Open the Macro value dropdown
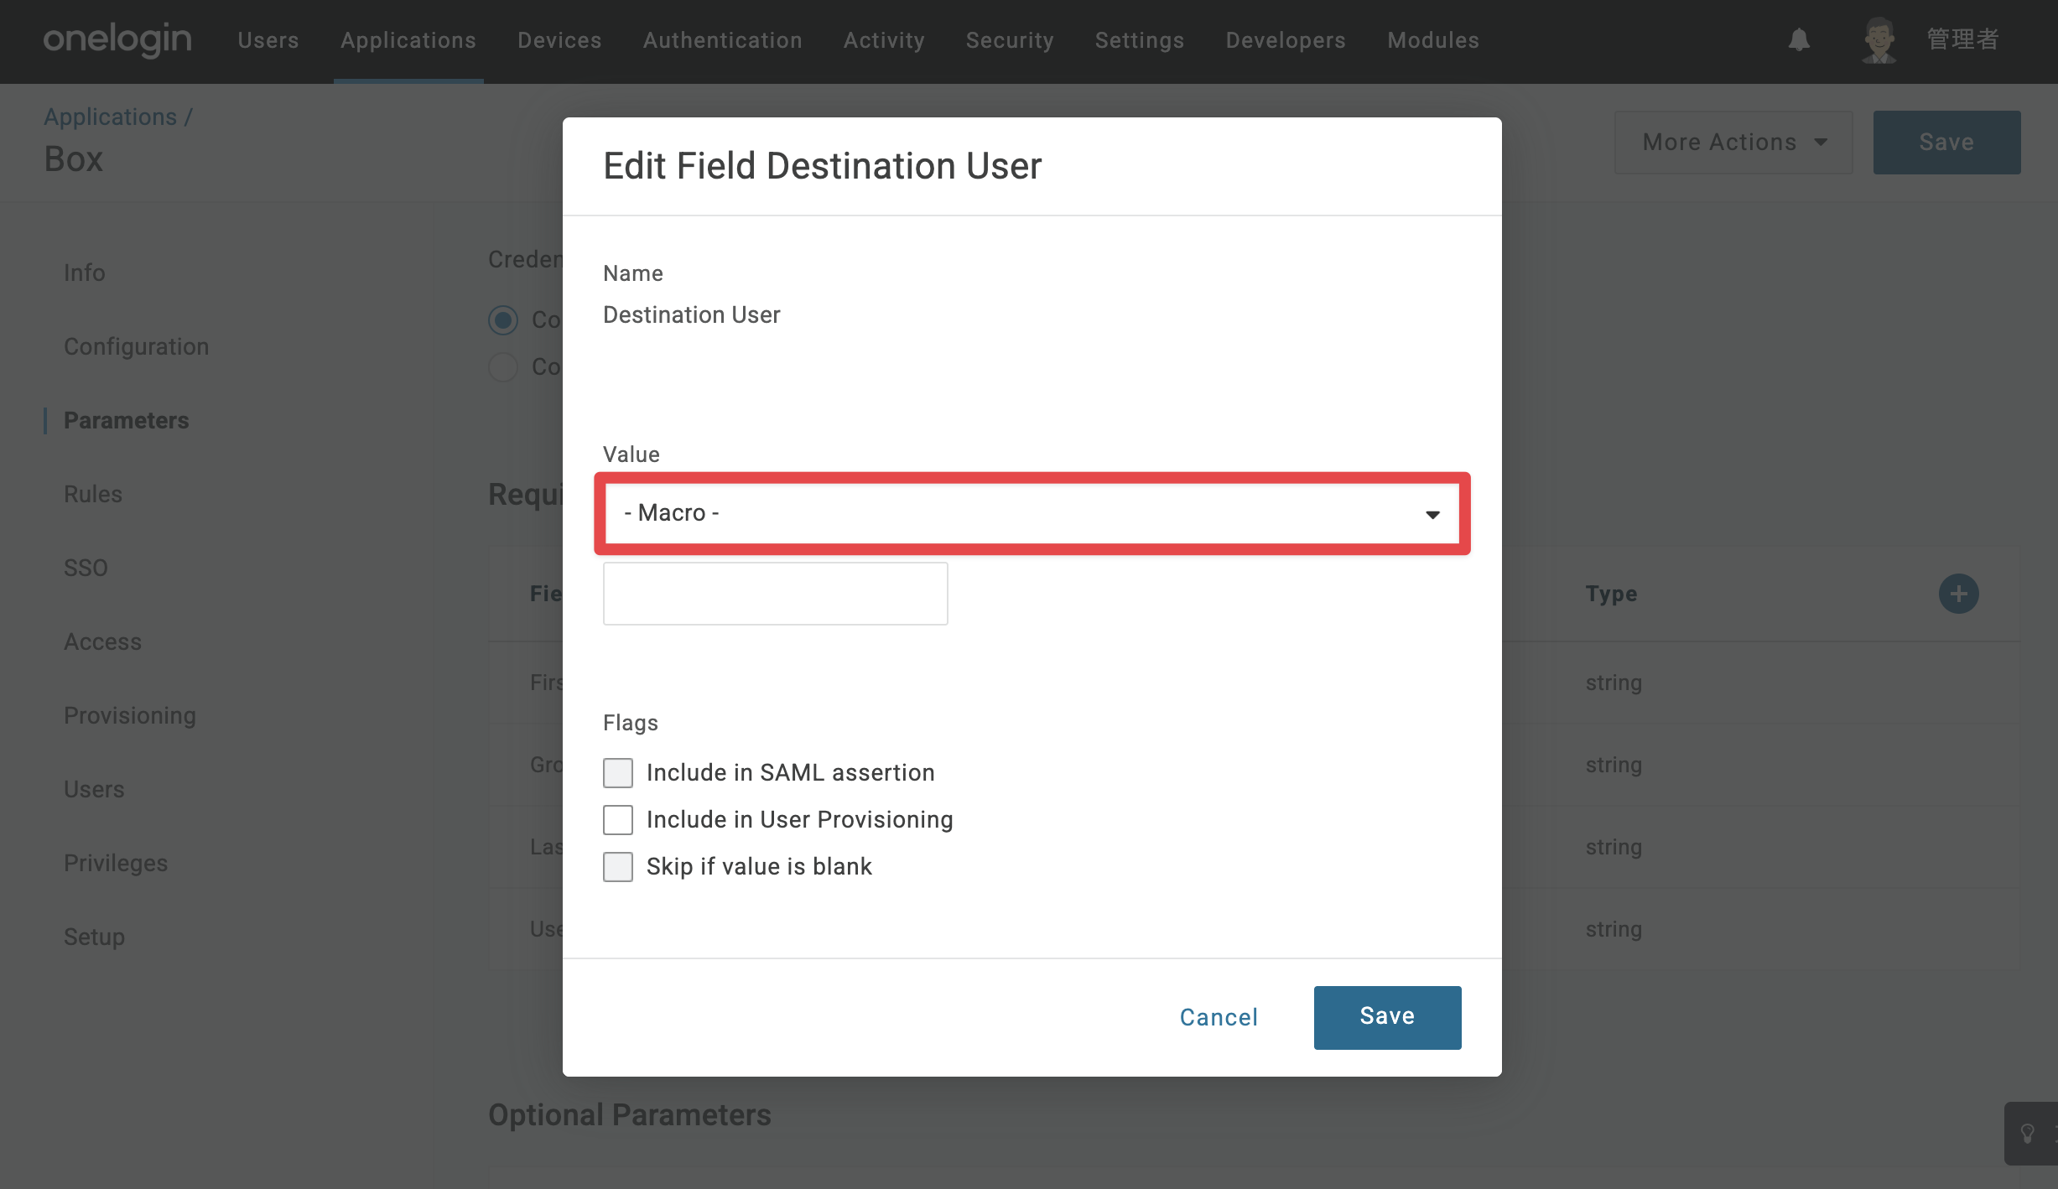The height and width of the screenshot is (1189, 2058). point(1032,513)
